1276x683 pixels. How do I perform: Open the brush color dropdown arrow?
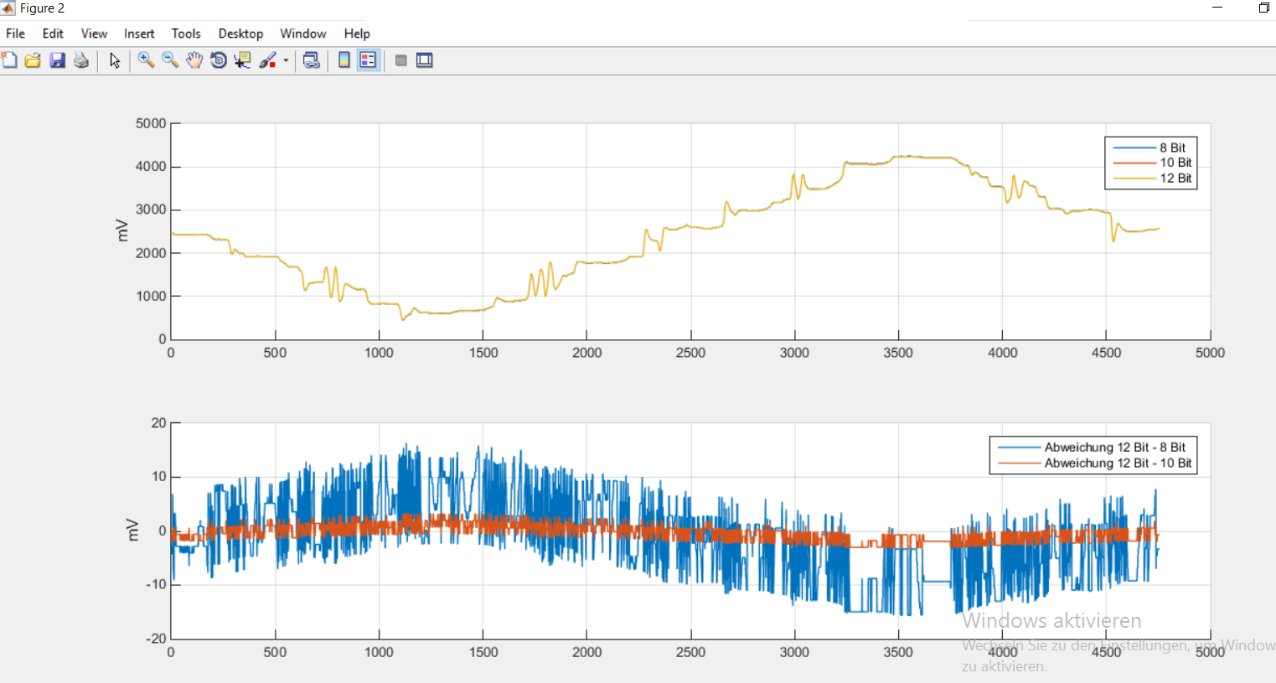click(286, 60)
